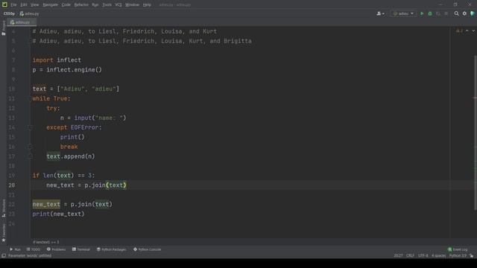Open the File menu
477x268 pixels.
13,5
